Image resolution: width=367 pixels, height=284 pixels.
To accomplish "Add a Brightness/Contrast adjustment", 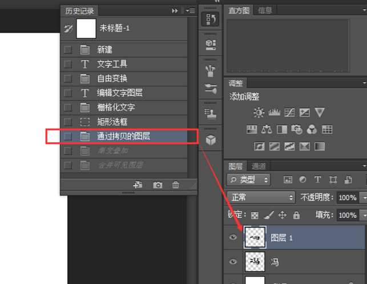I will (259, 113).
